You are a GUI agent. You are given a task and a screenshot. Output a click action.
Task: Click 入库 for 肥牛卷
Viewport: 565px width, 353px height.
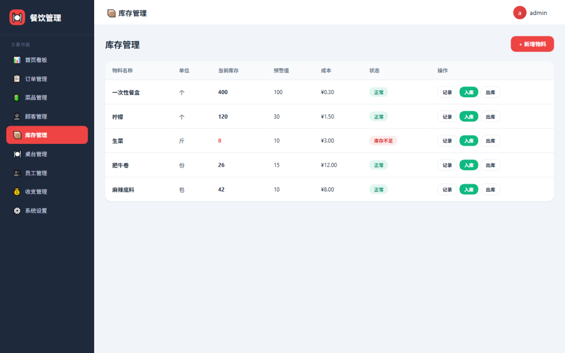(468, 166)
